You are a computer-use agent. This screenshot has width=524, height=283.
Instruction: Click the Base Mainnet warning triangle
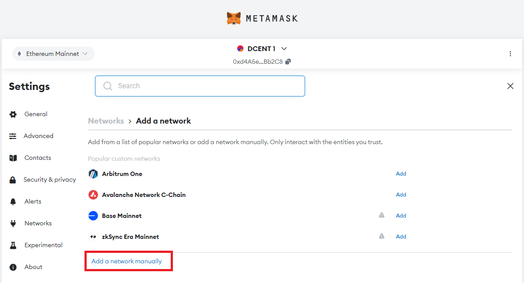pyautogui.click(x=382, y=215)
